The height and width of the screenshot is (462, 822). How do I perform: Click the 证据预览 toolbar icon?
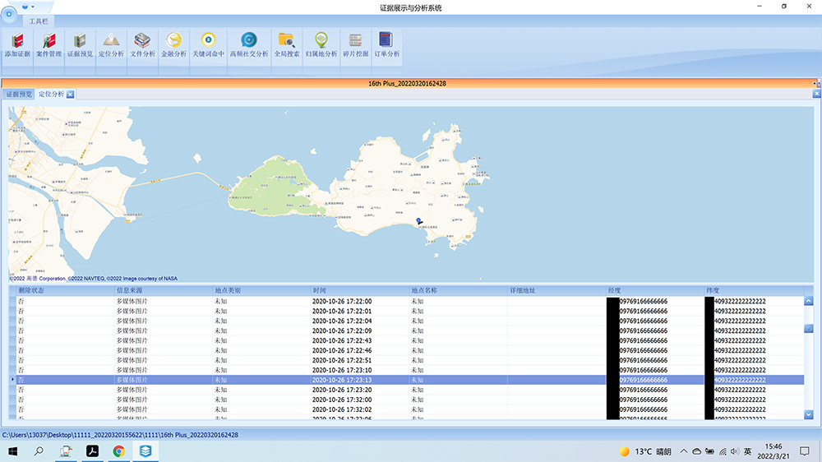click(80, 45)
